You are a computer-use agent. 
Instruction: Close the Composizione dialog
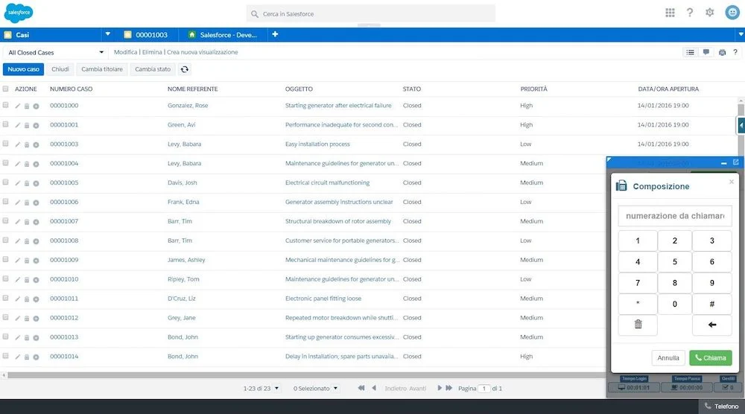coord(732,182)
